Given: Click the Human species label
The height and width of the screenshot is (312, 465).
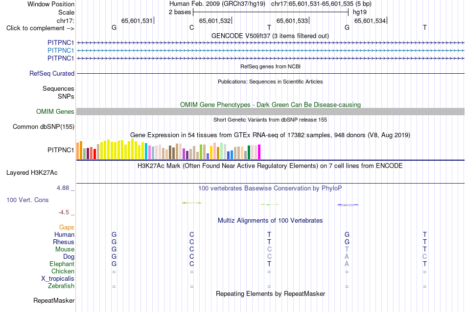Looking at the screenshot, I should click(x=64, y=234).
